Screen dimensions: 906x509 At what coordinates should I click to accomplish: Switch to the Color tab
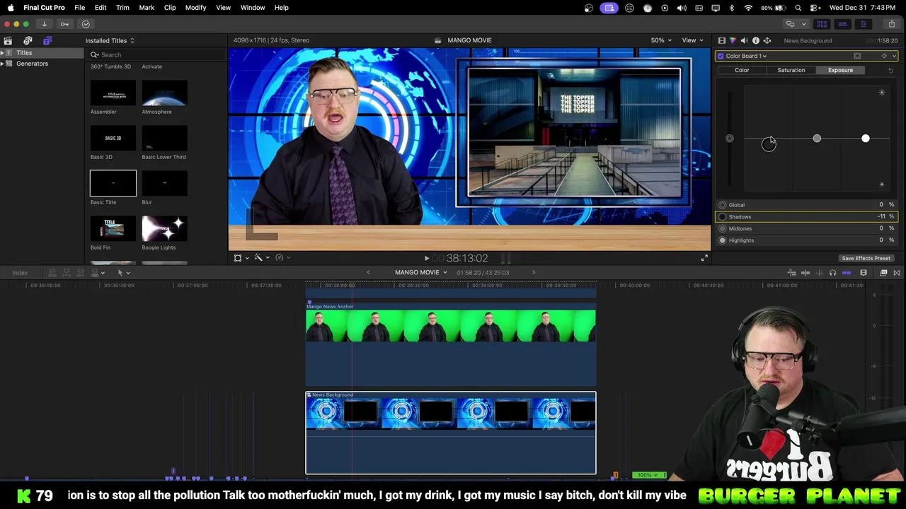[x=742, y=70]
